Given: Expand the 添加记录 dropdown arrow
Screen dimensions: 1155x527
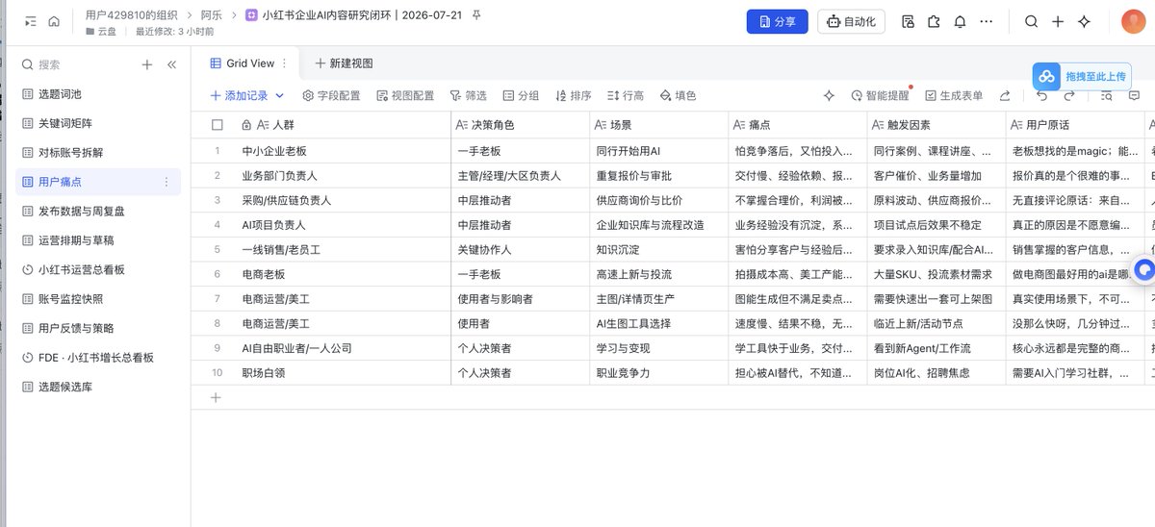Looking at the screenshot, I should 280,95.
